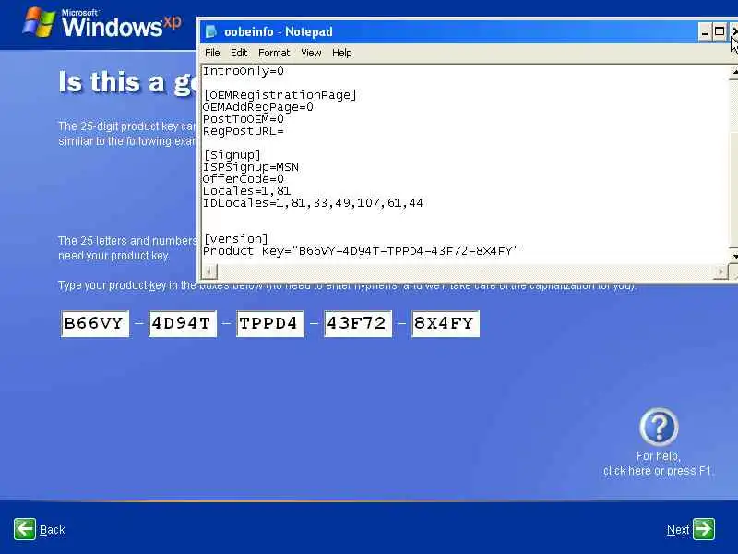Click the OfferCode=0 line

(x=243, y=179)
